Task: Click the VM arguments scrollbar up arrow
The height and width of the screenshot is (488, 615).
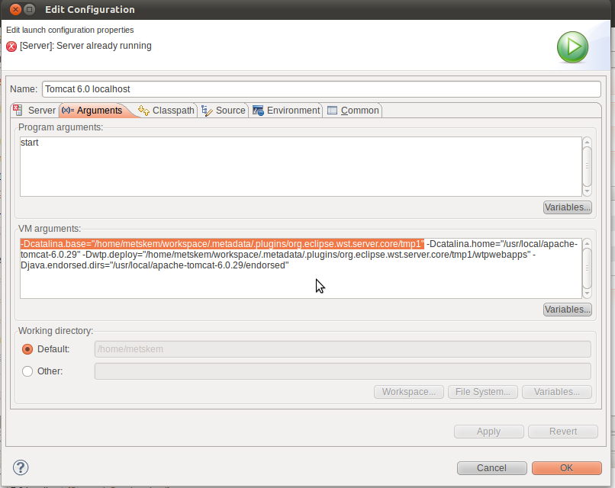Action: coord(588,243)
